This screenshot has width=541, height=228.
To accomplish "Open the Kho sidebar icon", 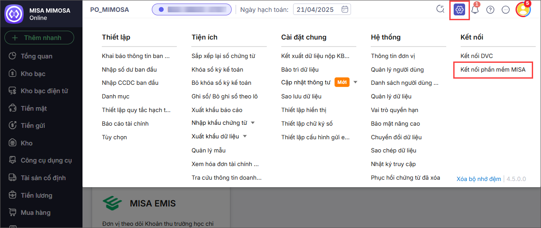I will (13, 143).
